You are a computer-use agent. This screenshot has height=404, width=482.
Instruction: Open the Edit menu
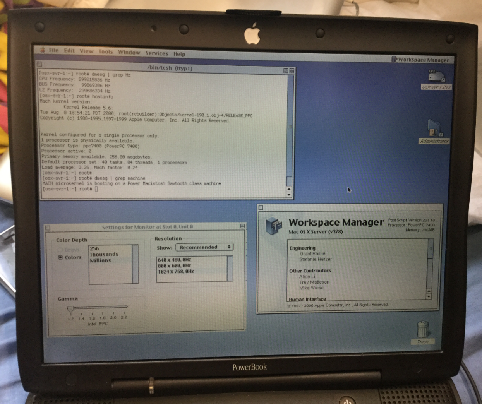click(x=69, y=51)
